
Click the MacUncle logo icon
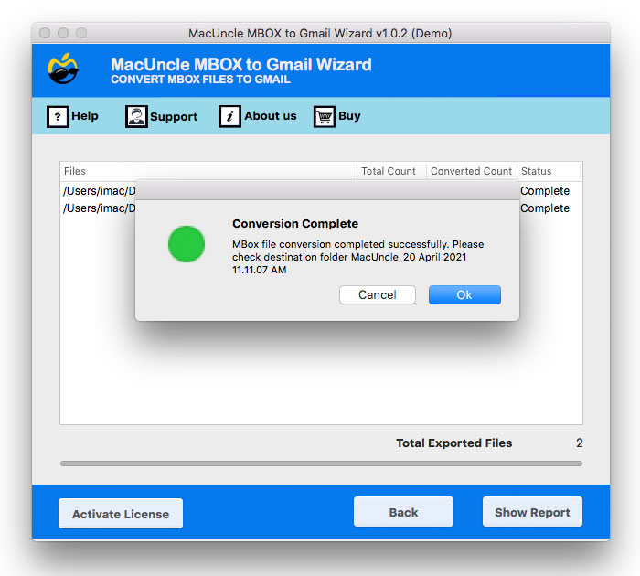[62, 69]
